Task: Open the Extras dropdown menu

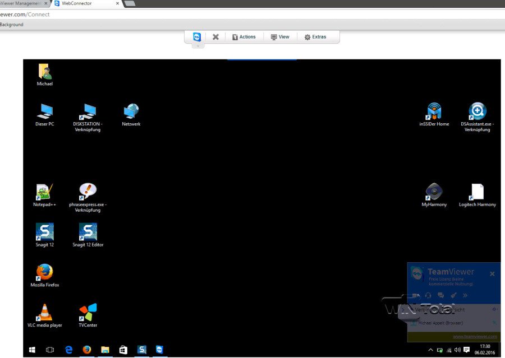Action: coord(315,37)
